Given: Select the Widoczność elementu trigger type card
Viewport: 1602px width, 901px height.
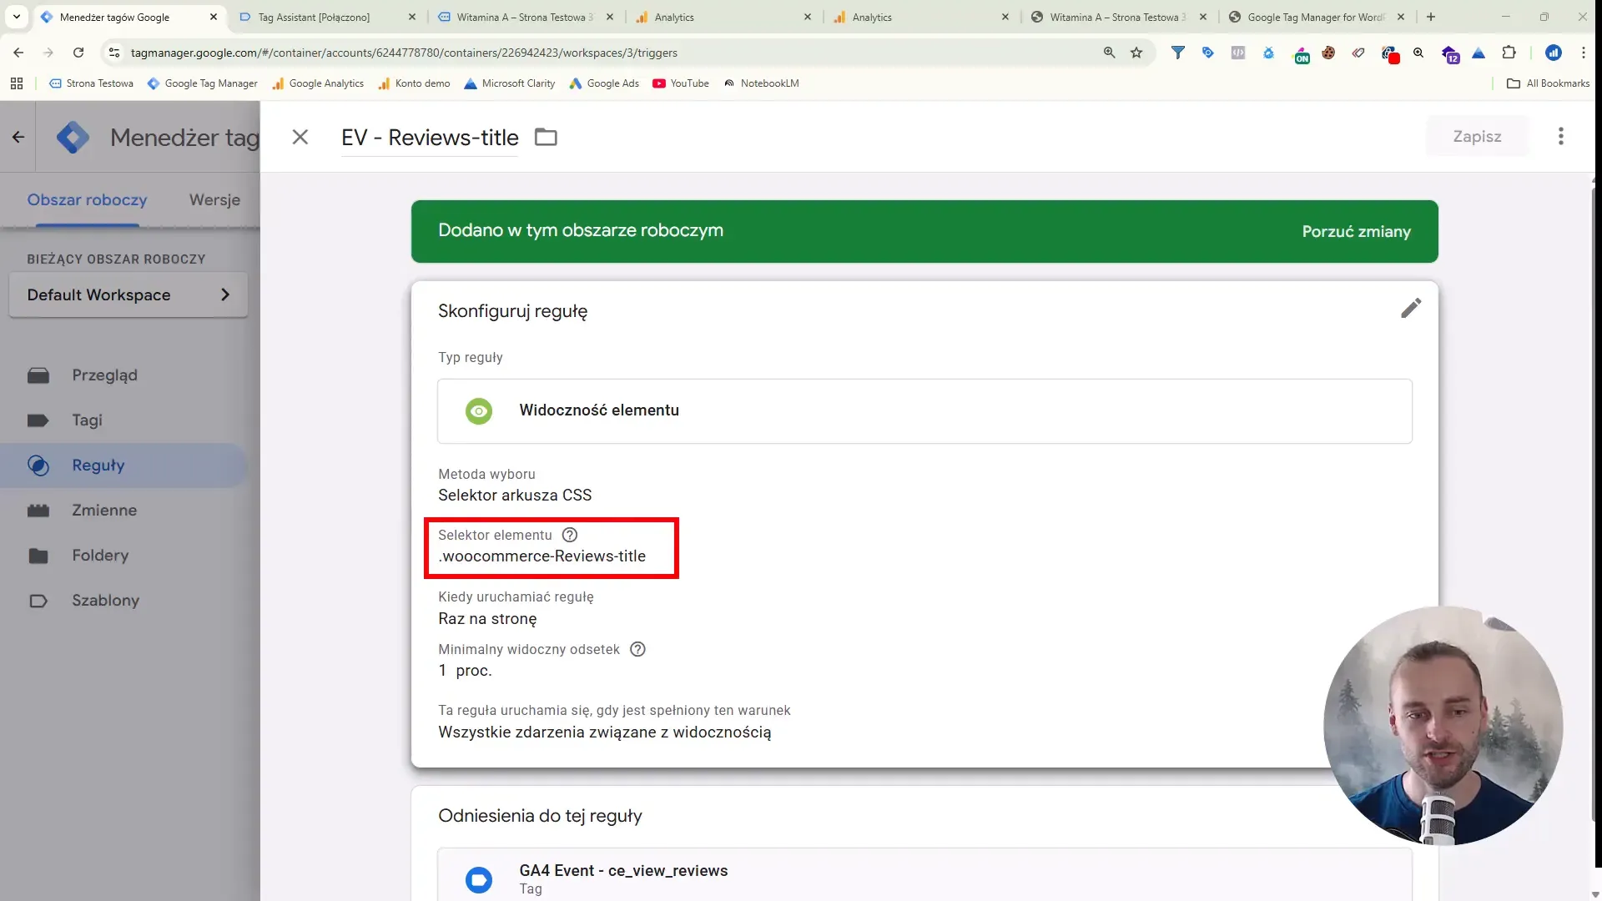Looking at the screenshot, I should [x=924, y=410].
